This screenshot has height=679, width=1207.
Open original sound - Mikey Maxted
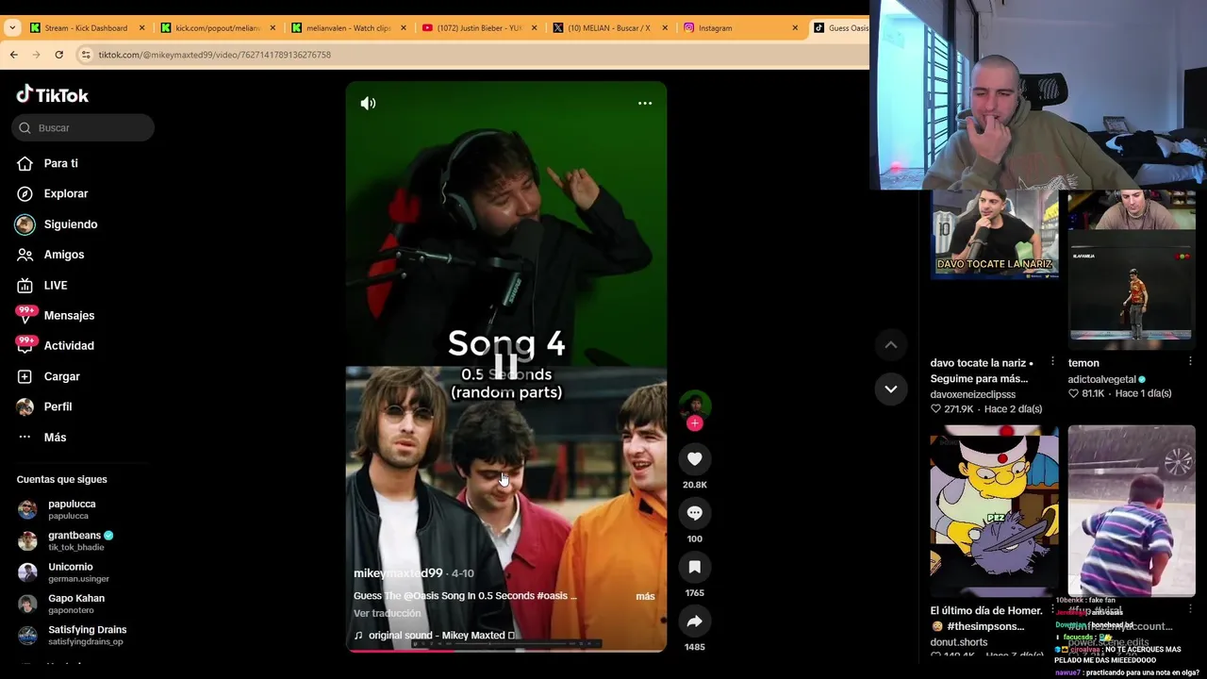tap(435, 636)
